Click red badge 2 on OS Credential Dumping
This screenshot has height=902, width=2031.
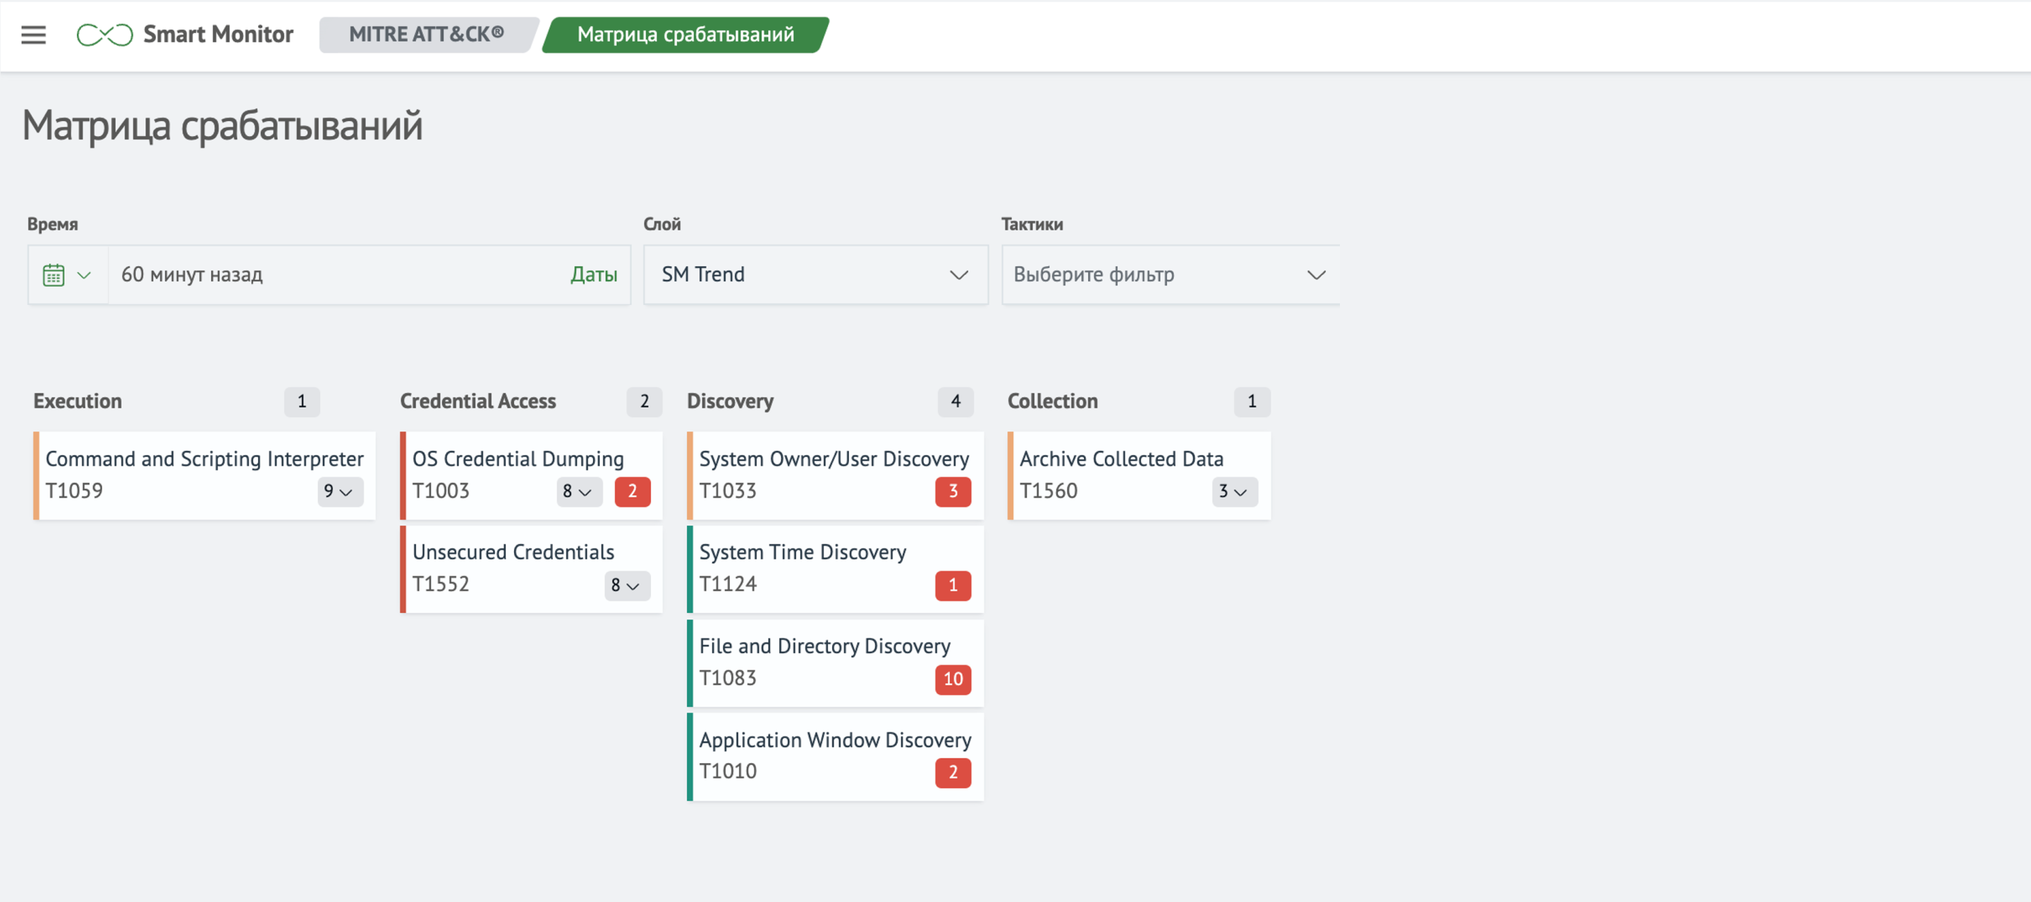pos(632,492)
